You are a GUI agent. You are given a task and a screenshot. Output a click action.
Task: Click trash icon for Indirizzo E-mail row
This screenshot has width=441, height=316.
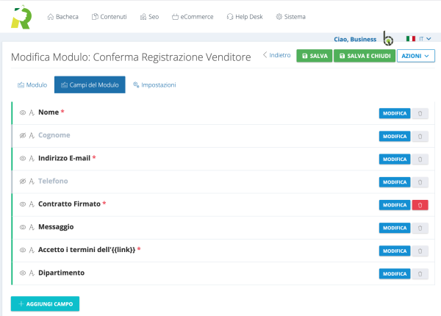coord(420,159)
